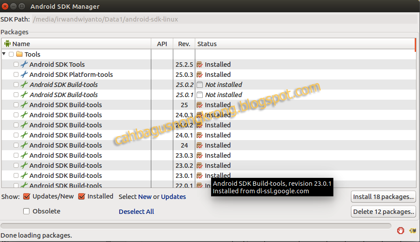Click wrench icon of Build-tools 24.0.3

coord(24,115)
